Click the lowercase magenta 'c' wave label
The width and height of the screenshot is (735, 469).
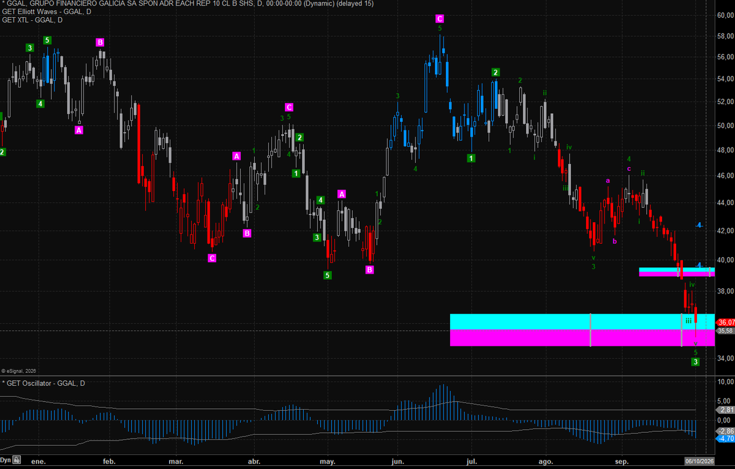tap(628, 169)
